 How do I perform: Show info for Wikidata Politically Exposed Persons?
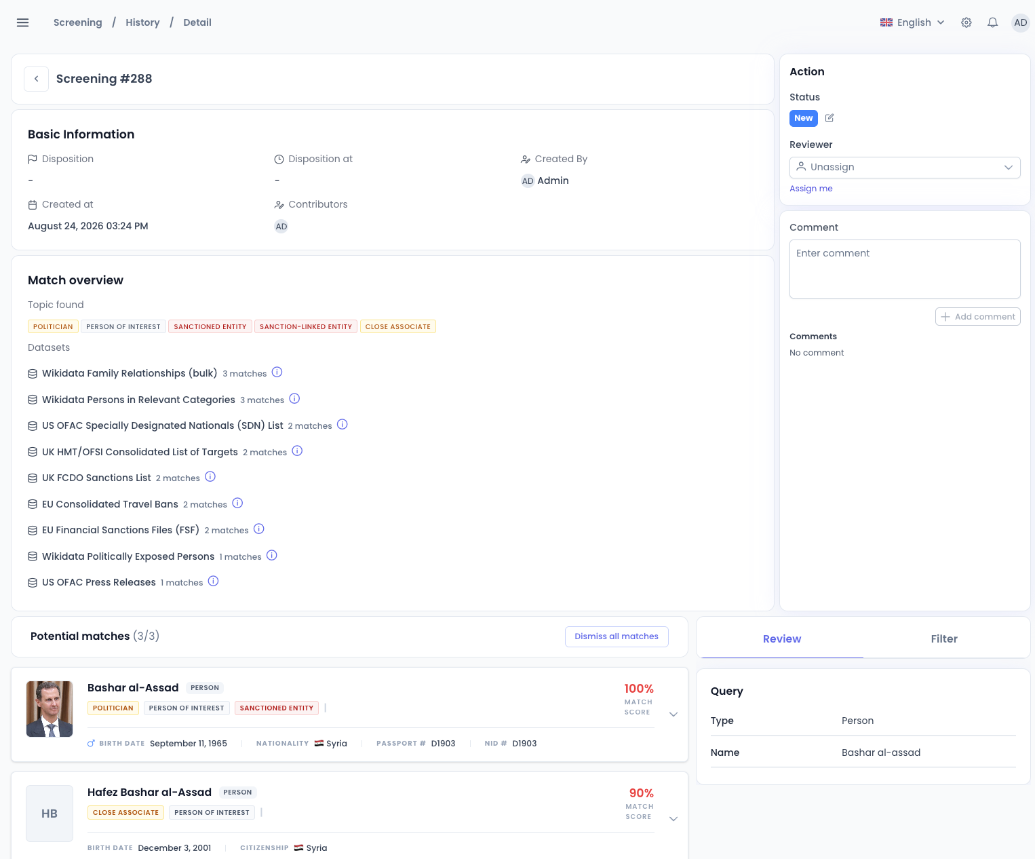(x=272, y=556)
